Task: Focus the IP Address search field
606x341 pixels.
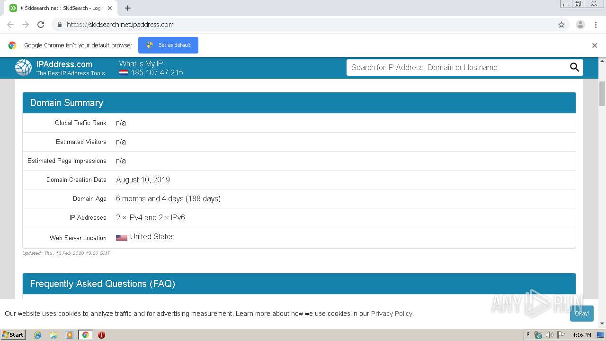Action: coord(457,67)
